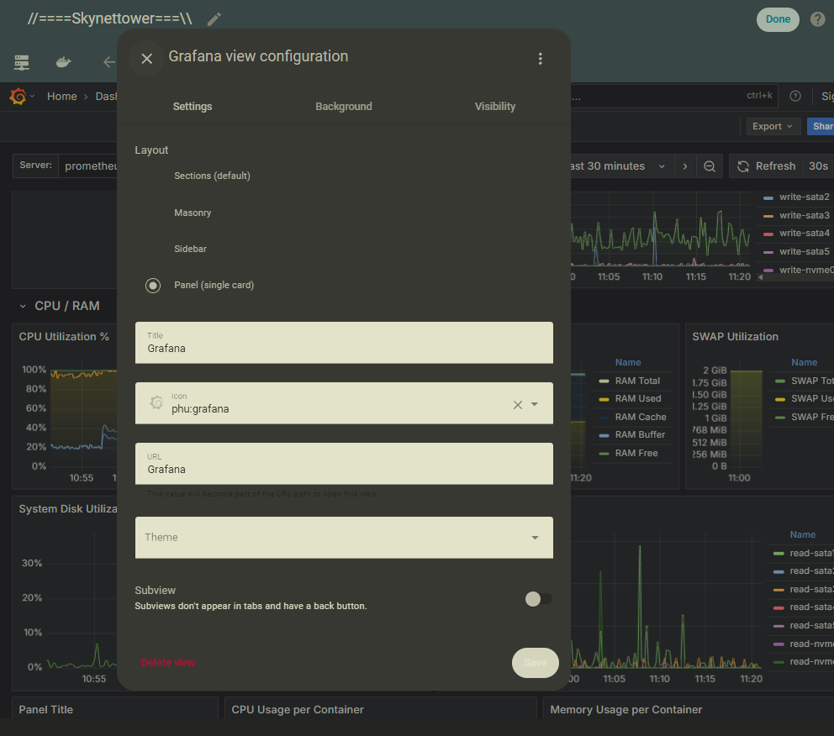834x736 pixels.
Task: Click the zoom out time range icon
Action: click(x=710, y=166)
